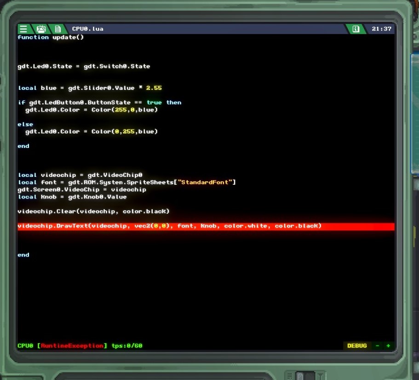Click the DEBUG button
Screen dimensions: 419x380
[x=357, y=345]
